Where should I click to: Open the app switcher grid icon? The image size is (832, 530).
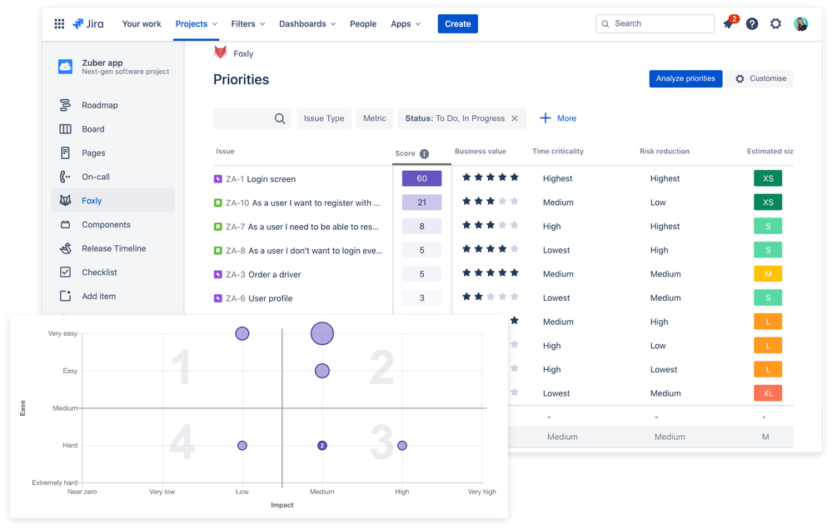[x=59, y=24]
